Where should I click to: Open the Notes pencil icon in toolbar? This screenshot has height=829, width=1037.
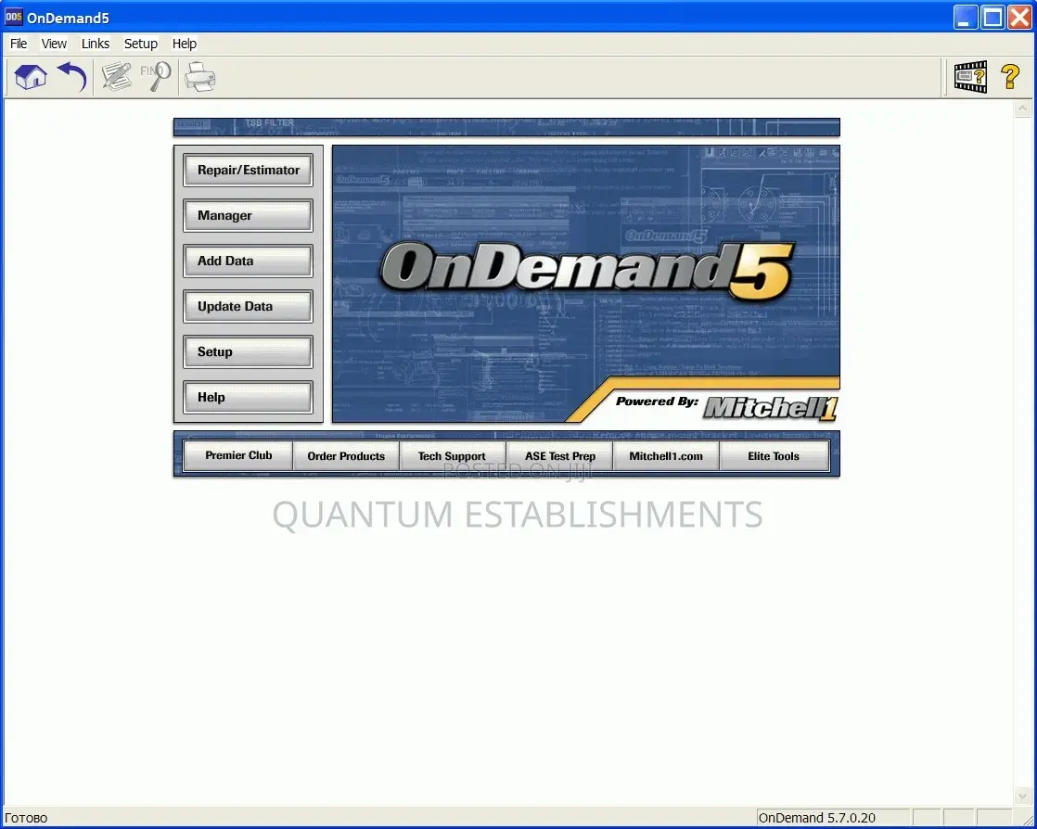coord(116,77)
